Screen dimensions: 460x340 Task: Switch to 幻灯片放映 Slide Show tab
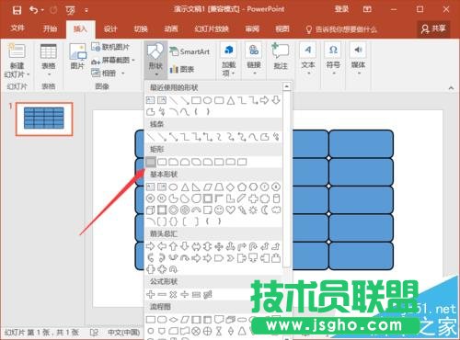click(x=212, y=29)
